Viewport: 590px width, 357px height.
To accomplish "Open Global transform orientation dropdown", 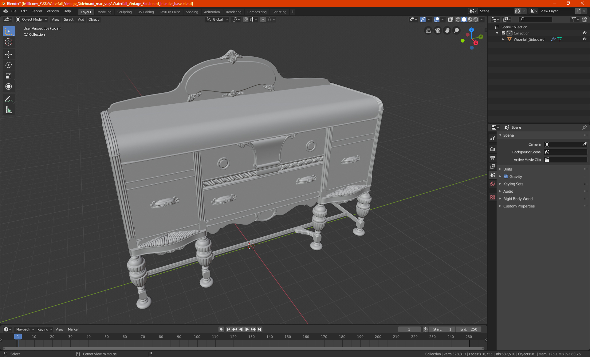I will [217, 19].
